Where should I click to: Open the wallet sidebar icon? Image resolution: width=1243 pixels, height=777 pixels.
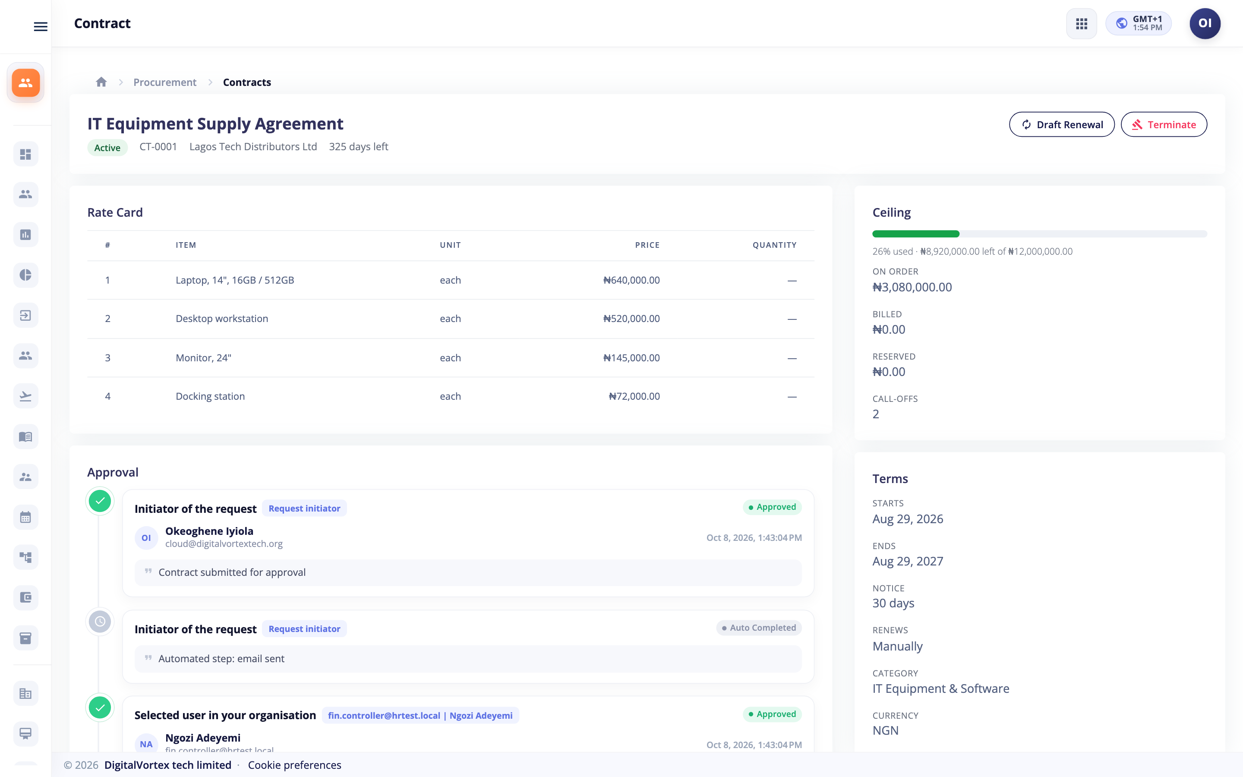(26, 598)
